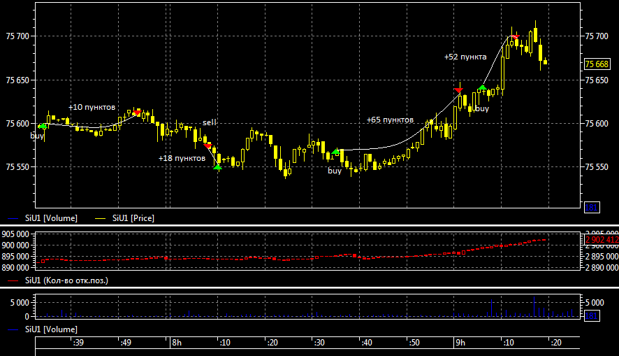Viewport: 619px width, 356px height.
Task: Select the +65 пунктов annotation
Action: (x=390, y=120)
